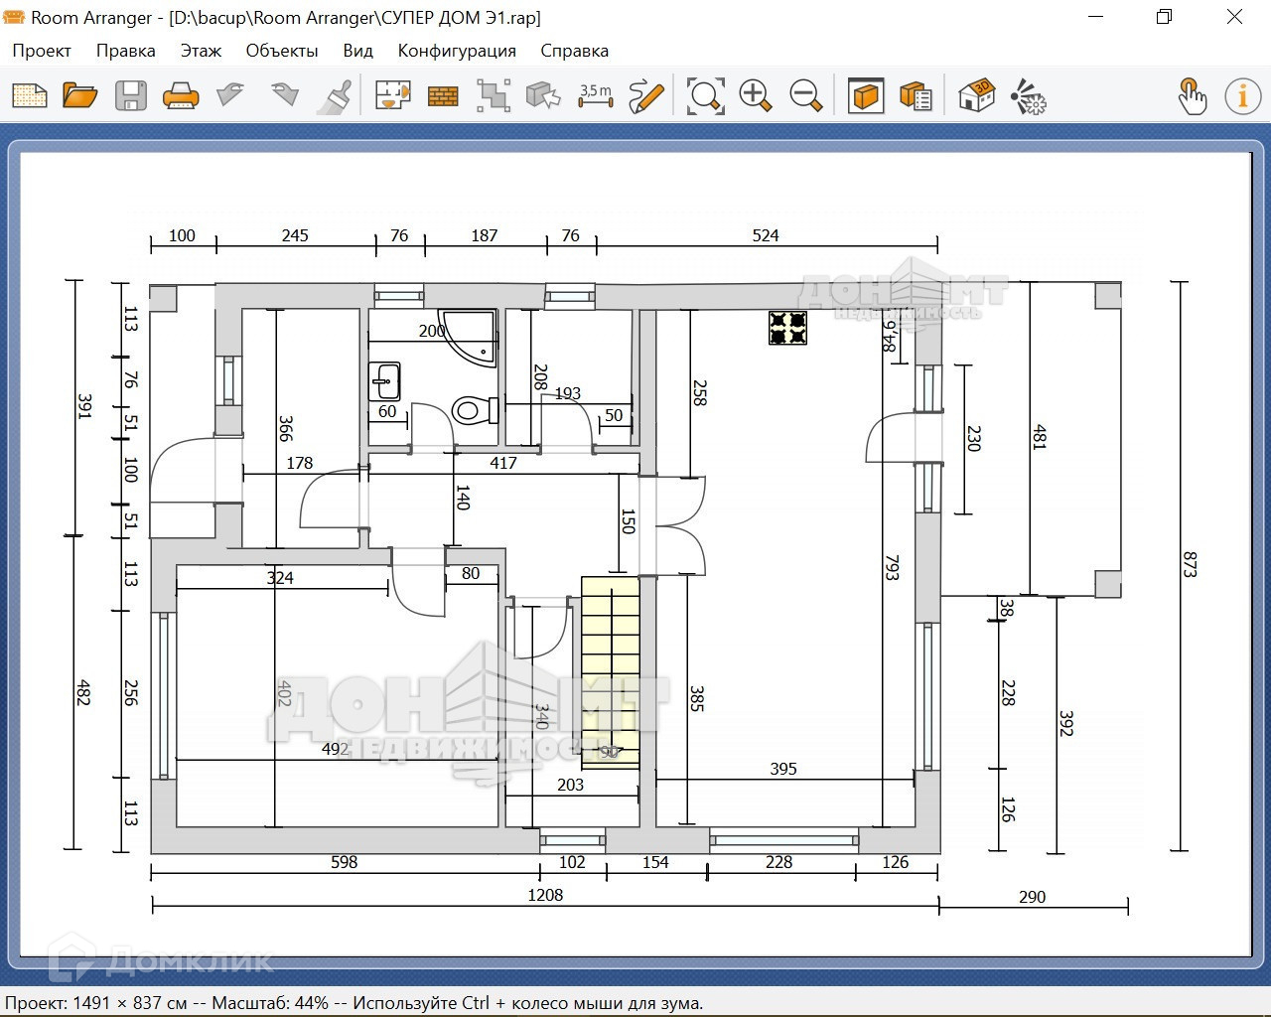Click the New Project icon
Image resolution: width=1271 pixels, height=1017 pixels.
pyautogui.click(x=30, y=96)
